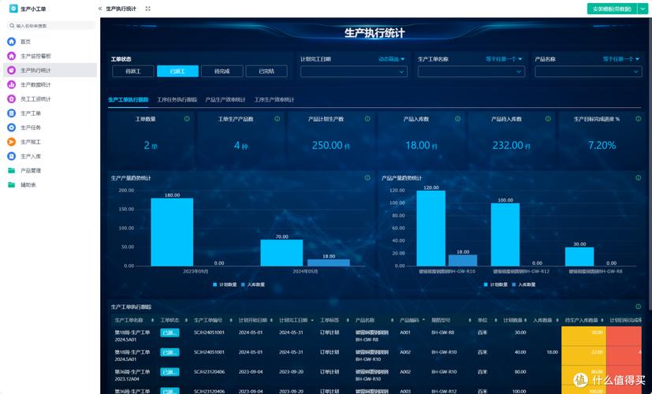
Task: Open the 计划完工日期 dropdown field
Action: click(x=354, y=72)
